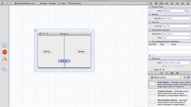This screenshot has height=107, width=191.
Task: Select SimpleXibDemo.xib in the jump bar
Action: [25, 3]
